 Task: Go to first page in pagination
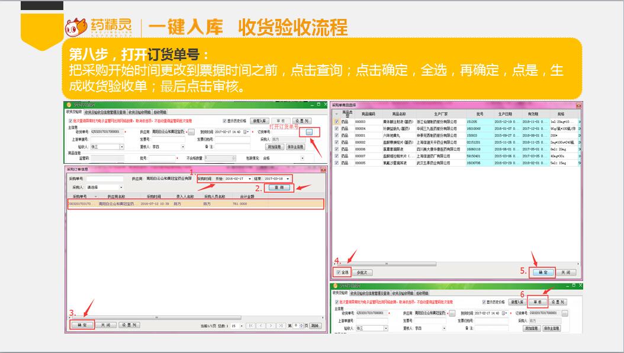point(251,325)
